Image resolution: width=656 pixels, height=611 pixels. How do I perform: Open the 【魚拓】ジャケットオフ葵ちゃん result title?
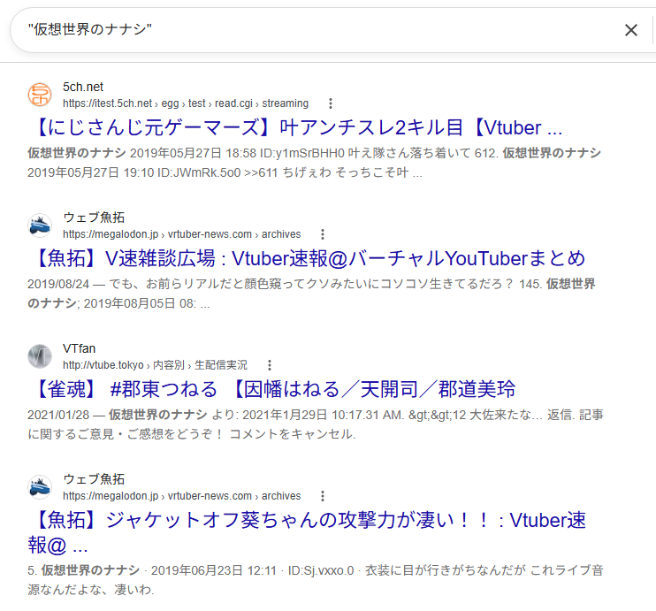click(307, 532)
